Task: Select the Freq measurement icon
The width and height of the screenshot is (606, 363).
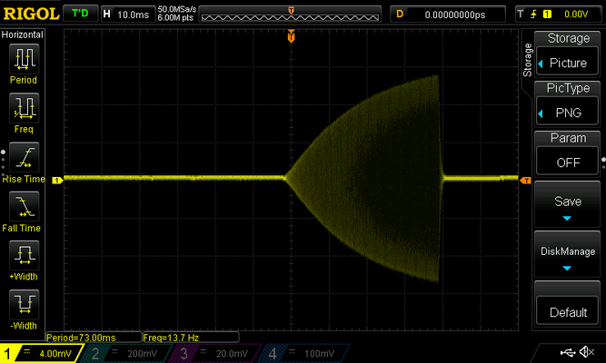Action: point(24,108)
